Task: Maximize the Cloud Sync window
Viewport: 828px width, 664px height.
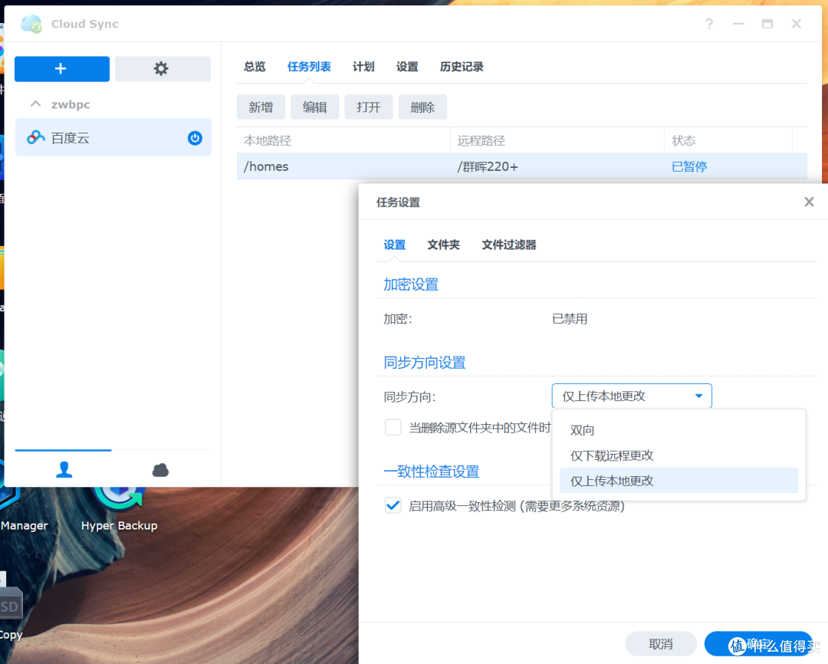Action: [x=767, y=24]
